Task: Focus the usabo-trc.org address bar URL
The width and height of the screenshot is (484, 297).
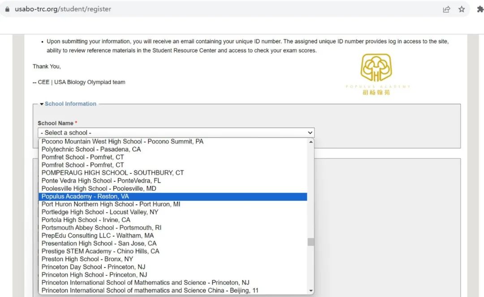Action: click(x=63, y=9)
